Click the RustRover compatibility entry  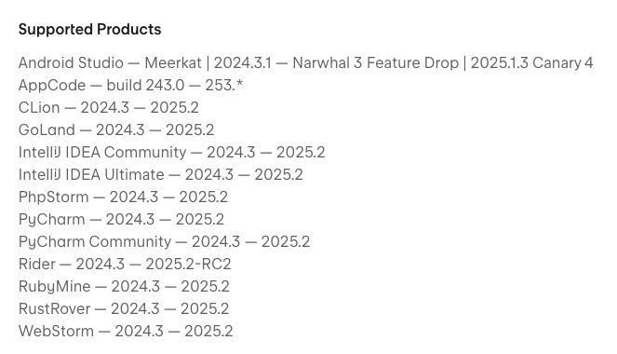click(124, 308)
